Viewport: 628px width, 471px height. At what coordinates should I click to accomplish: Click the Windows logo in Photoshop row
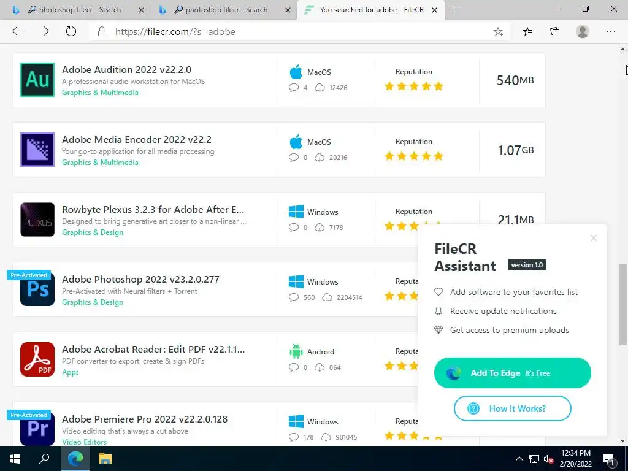[296, 281]
